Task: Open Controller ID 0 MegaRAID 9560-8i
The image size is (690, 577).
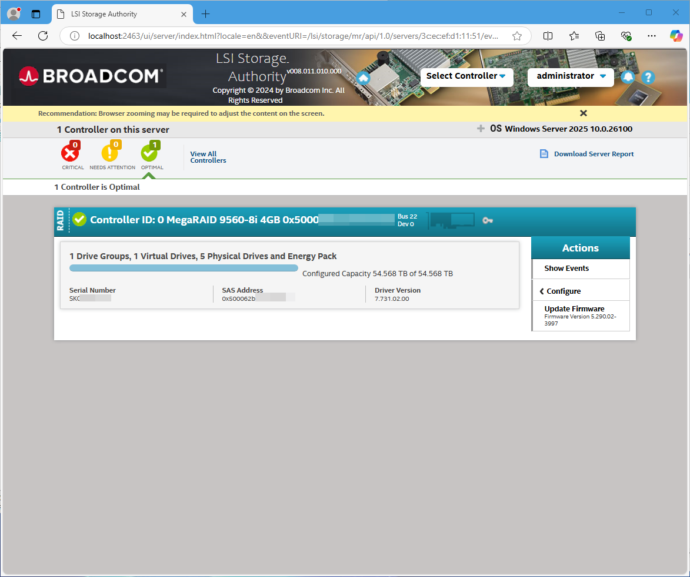Action: pyautogui.click(x=204, y=220)
